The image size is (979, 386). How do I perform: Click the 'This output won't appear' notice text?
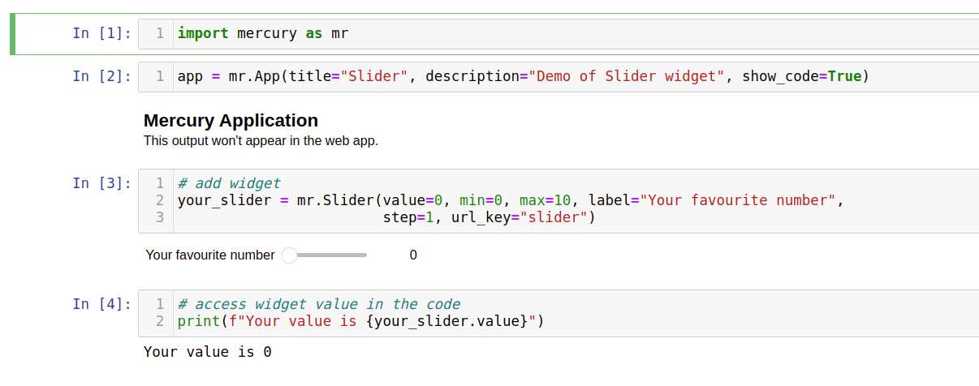(x=261, y=141)
